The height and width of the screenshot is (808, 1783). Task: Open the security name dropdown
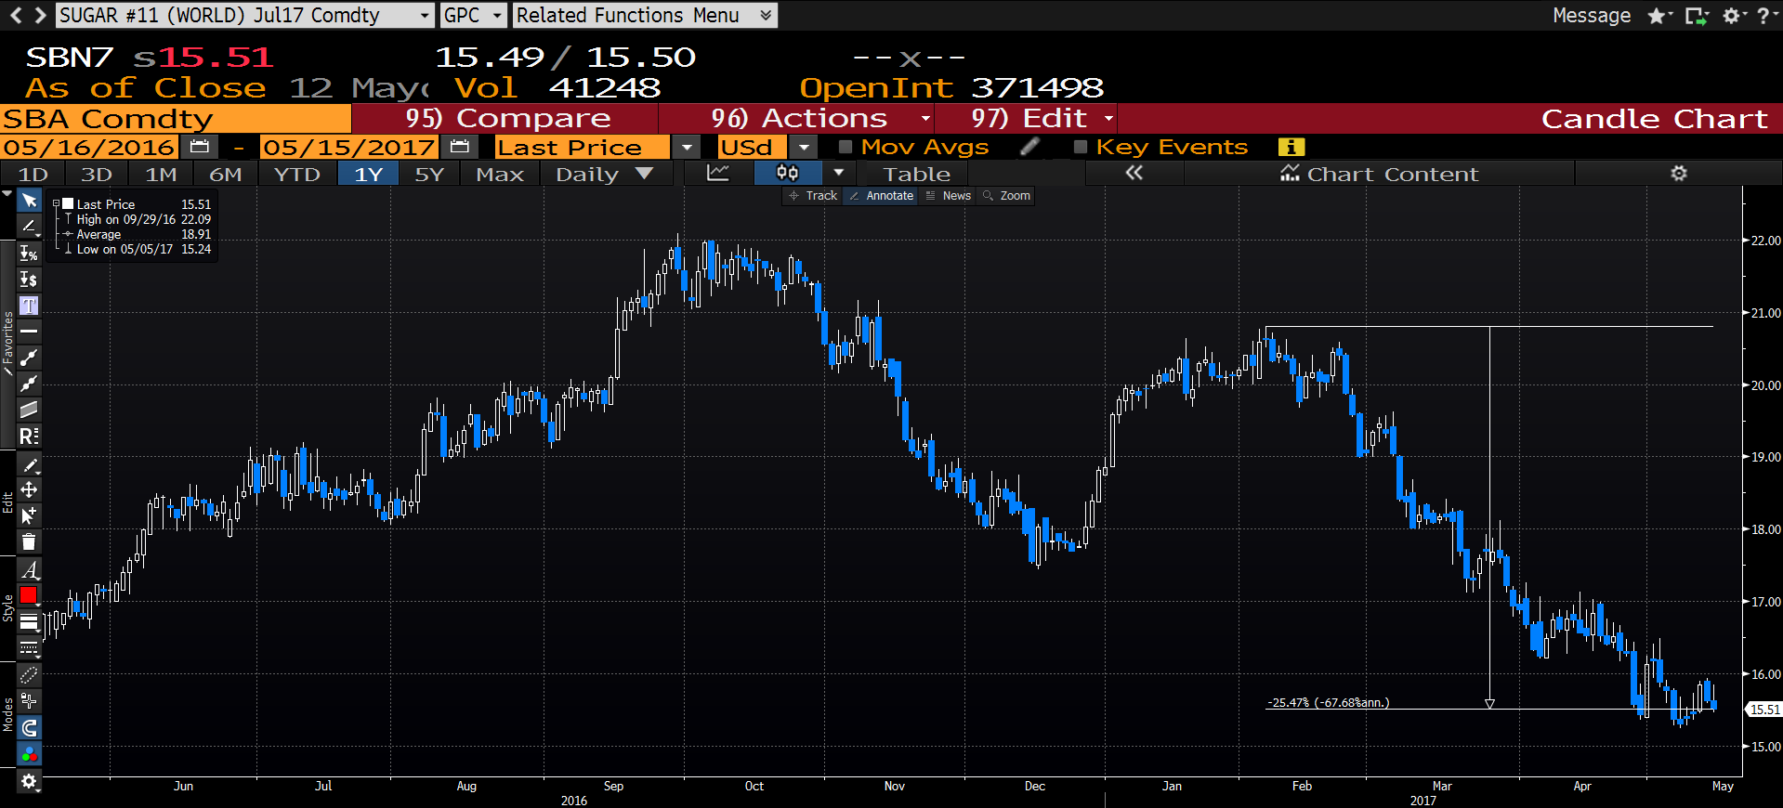pyautogui.click(x=424, y=16)
